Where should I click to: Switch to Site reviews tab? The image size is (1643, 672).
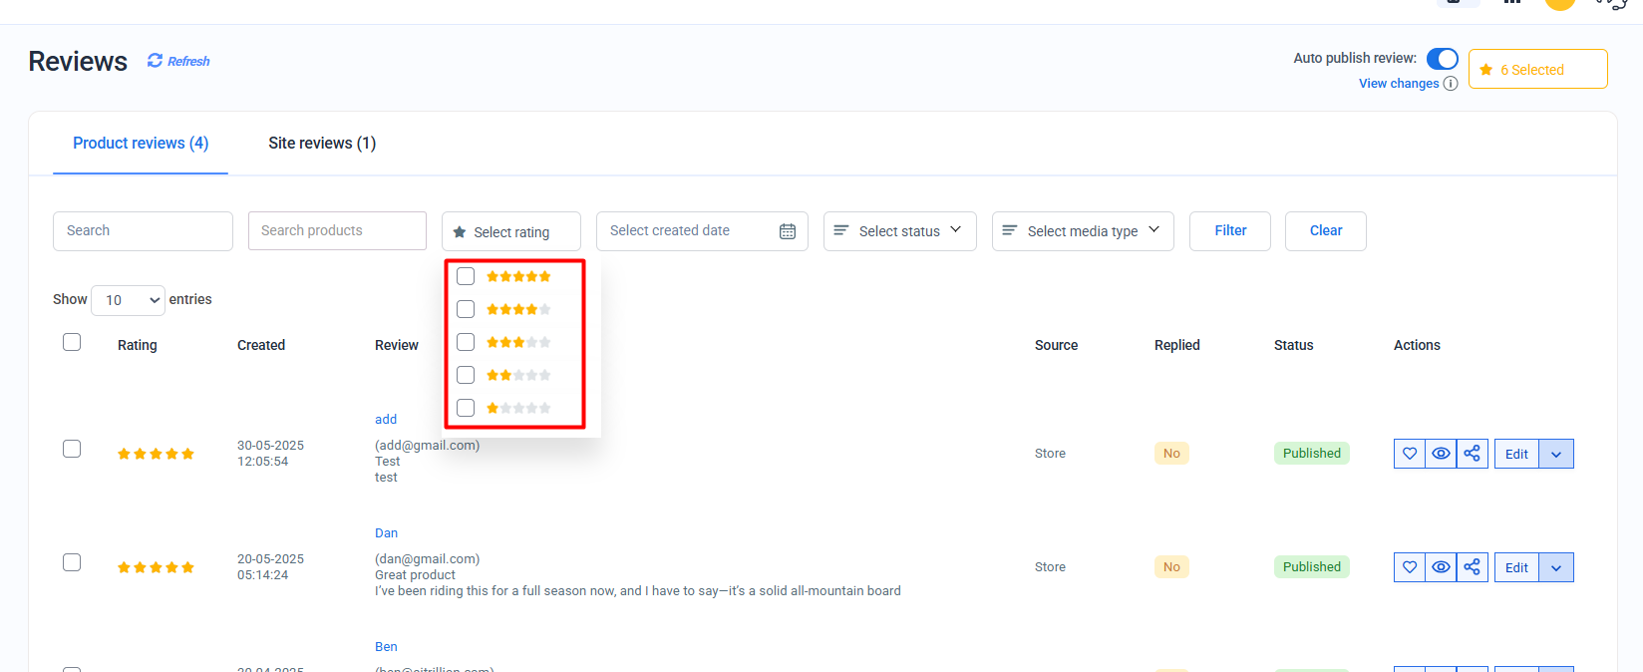(322, 144)
